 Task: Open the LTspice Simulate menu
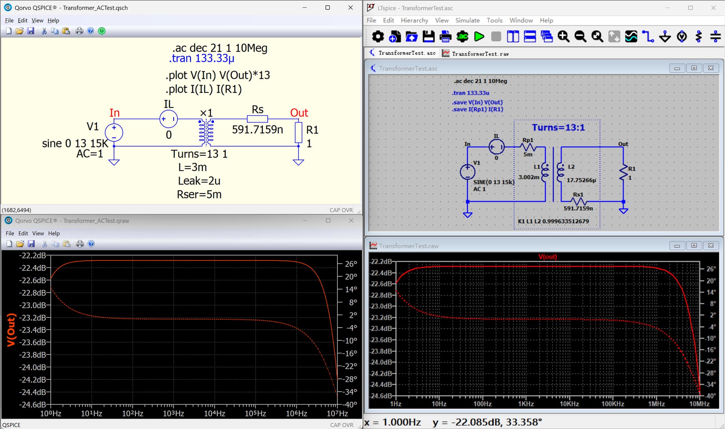tap(467, 20)
